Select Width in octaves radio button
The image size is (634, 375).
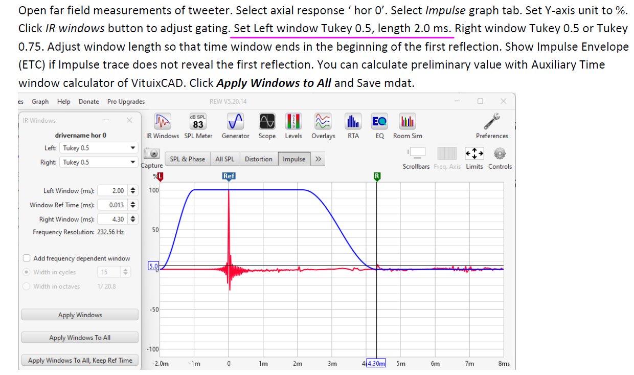tap(27, 286)
